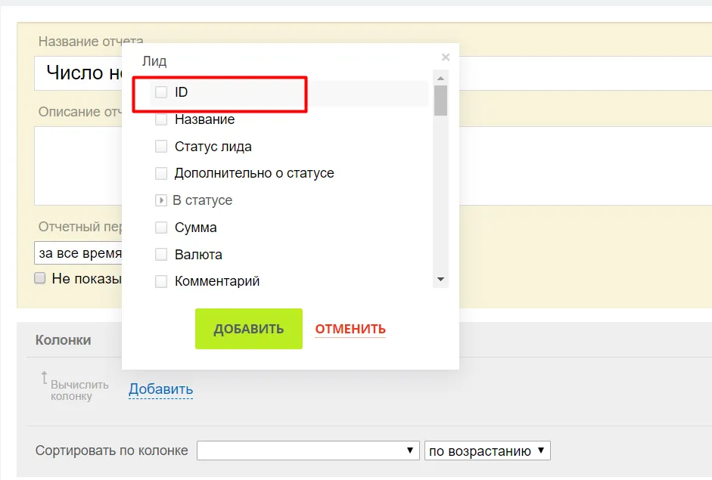The width and height of the screenshot is (712, 480).
Task: Click the Название отчета input field
Action: 76,73
